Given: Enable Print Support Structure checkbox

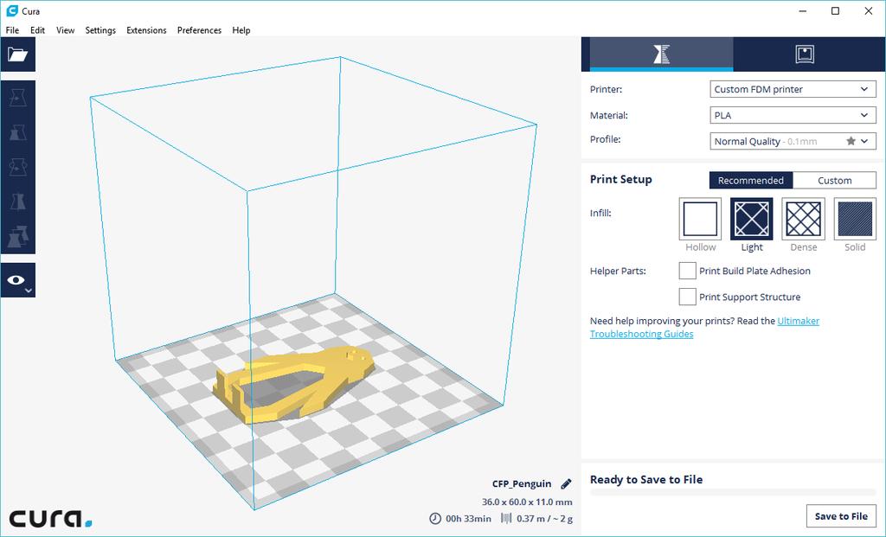Looking at the screenshot, I should (687, 297).
